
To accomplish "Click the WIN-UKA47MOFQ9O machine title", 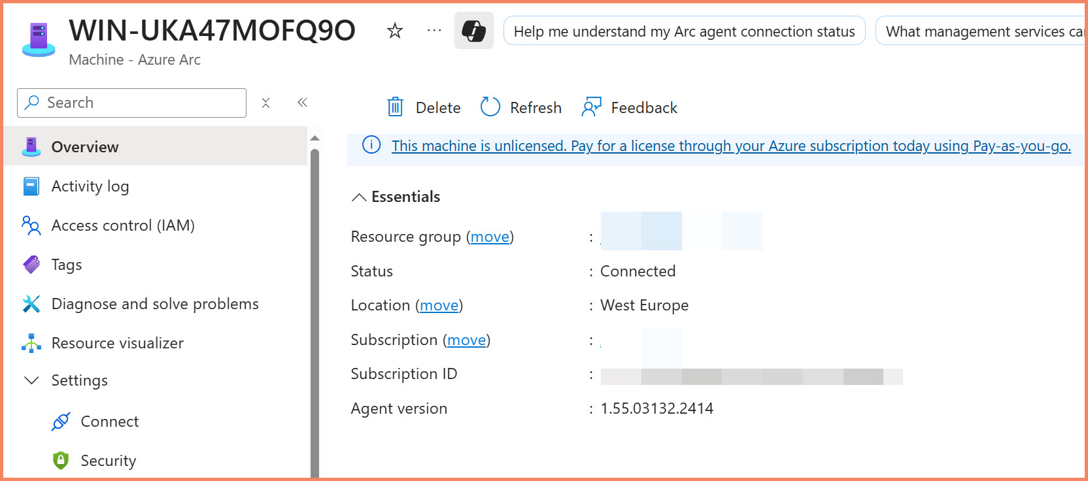I will (x=212, y=30).
